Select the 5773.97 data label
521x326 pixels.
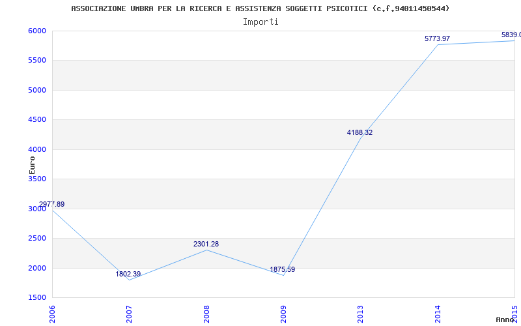click(x=437, y=38)
